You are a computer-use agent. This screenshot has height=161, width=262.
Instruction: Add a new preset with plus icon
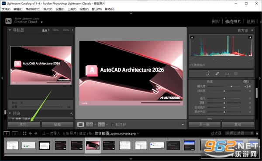[71, 114]
